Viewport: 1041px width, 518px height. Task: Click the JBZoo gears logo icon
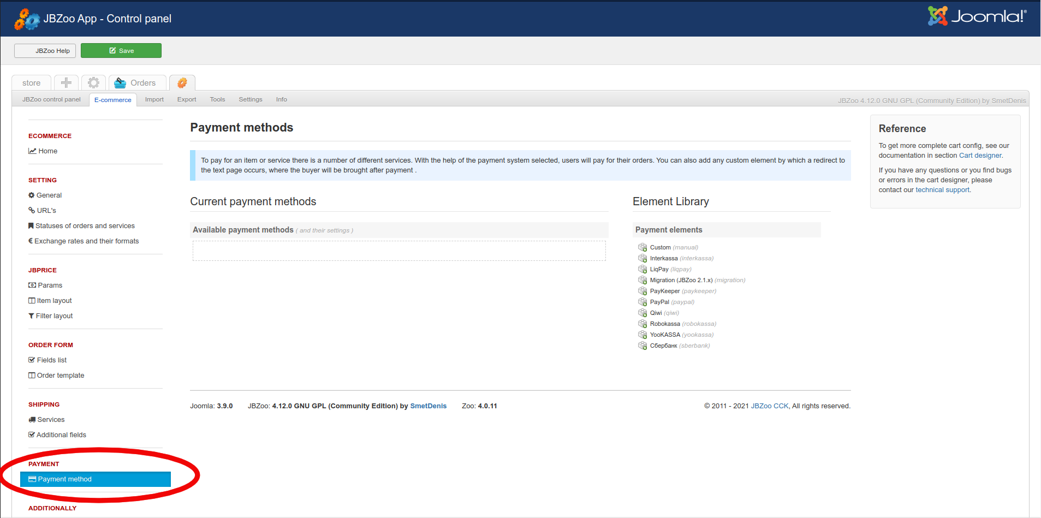pyautogui.click(x=27, y=19)
